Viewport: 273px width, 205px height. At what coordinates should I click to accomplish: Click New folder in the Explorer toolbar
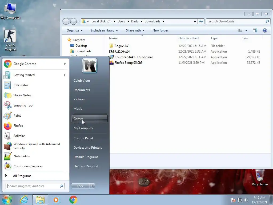tap(160, 30)
